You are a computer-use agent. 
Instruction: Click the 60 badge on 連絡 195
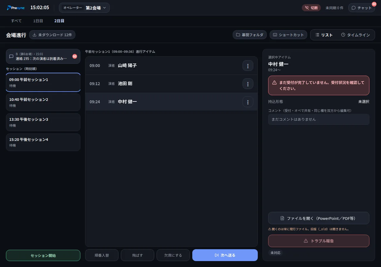pyautogui.click(x=75, y=56)
